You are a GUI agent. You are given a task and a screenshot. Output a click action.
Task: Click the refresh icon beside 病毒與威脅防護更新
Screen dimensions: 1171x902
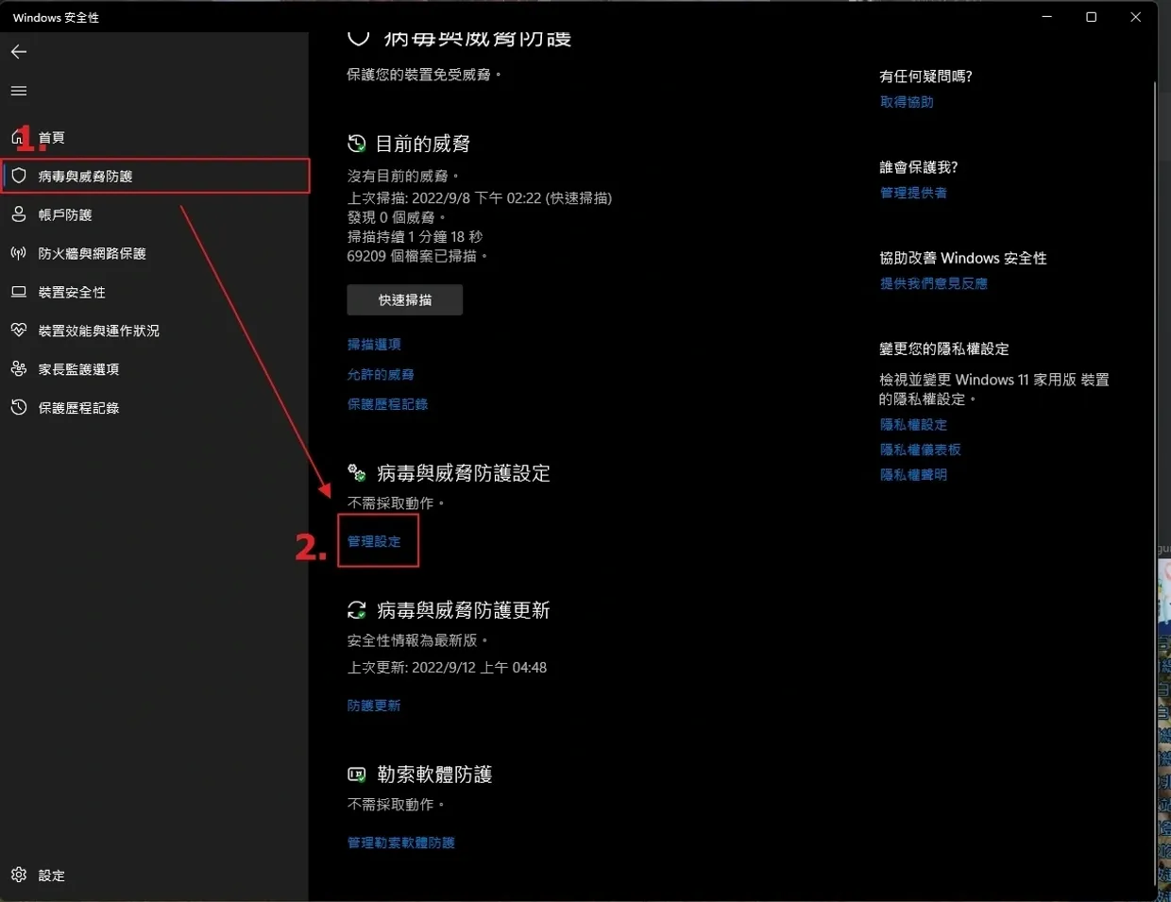(x=357, y=610)
